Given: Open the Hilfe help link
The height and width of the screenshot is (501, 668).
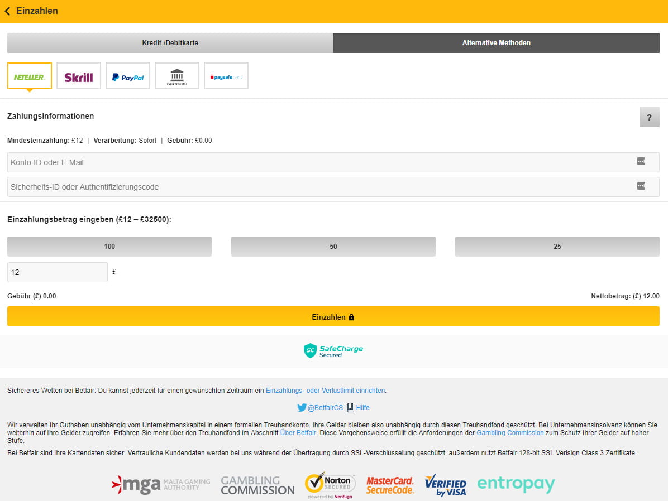Looking at the screenshot, I should point(358,408).
